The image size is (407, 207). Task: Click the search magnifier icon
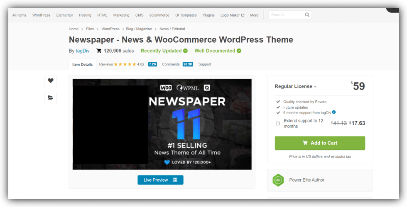click(307, 15)
